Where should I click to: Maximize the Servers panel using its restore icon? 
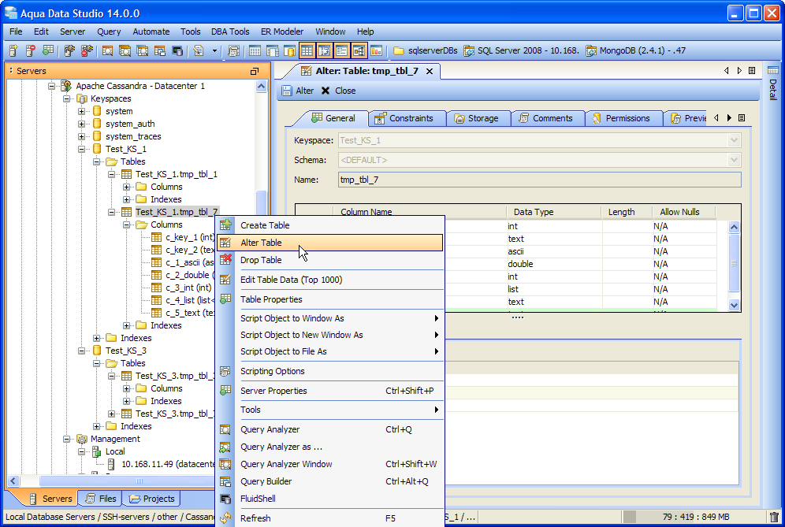coord(255,71)
